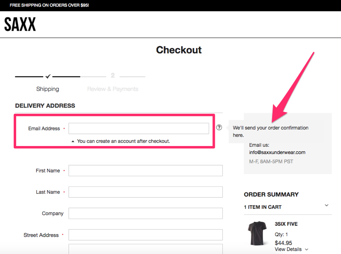Click the black t-shirt product thumbnail
This screenshot has height=254, width=341.
click(257, 234)
